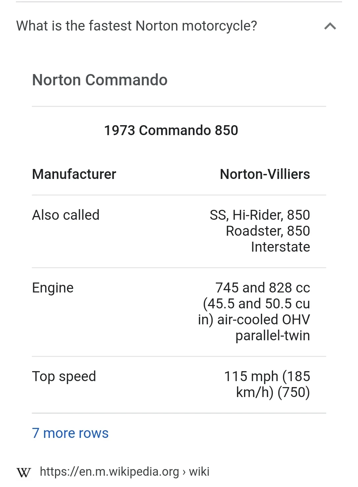Open the en.m.wikipedia.org URL link
Screen dimensions: 358x487
click(x=109, y=471)
